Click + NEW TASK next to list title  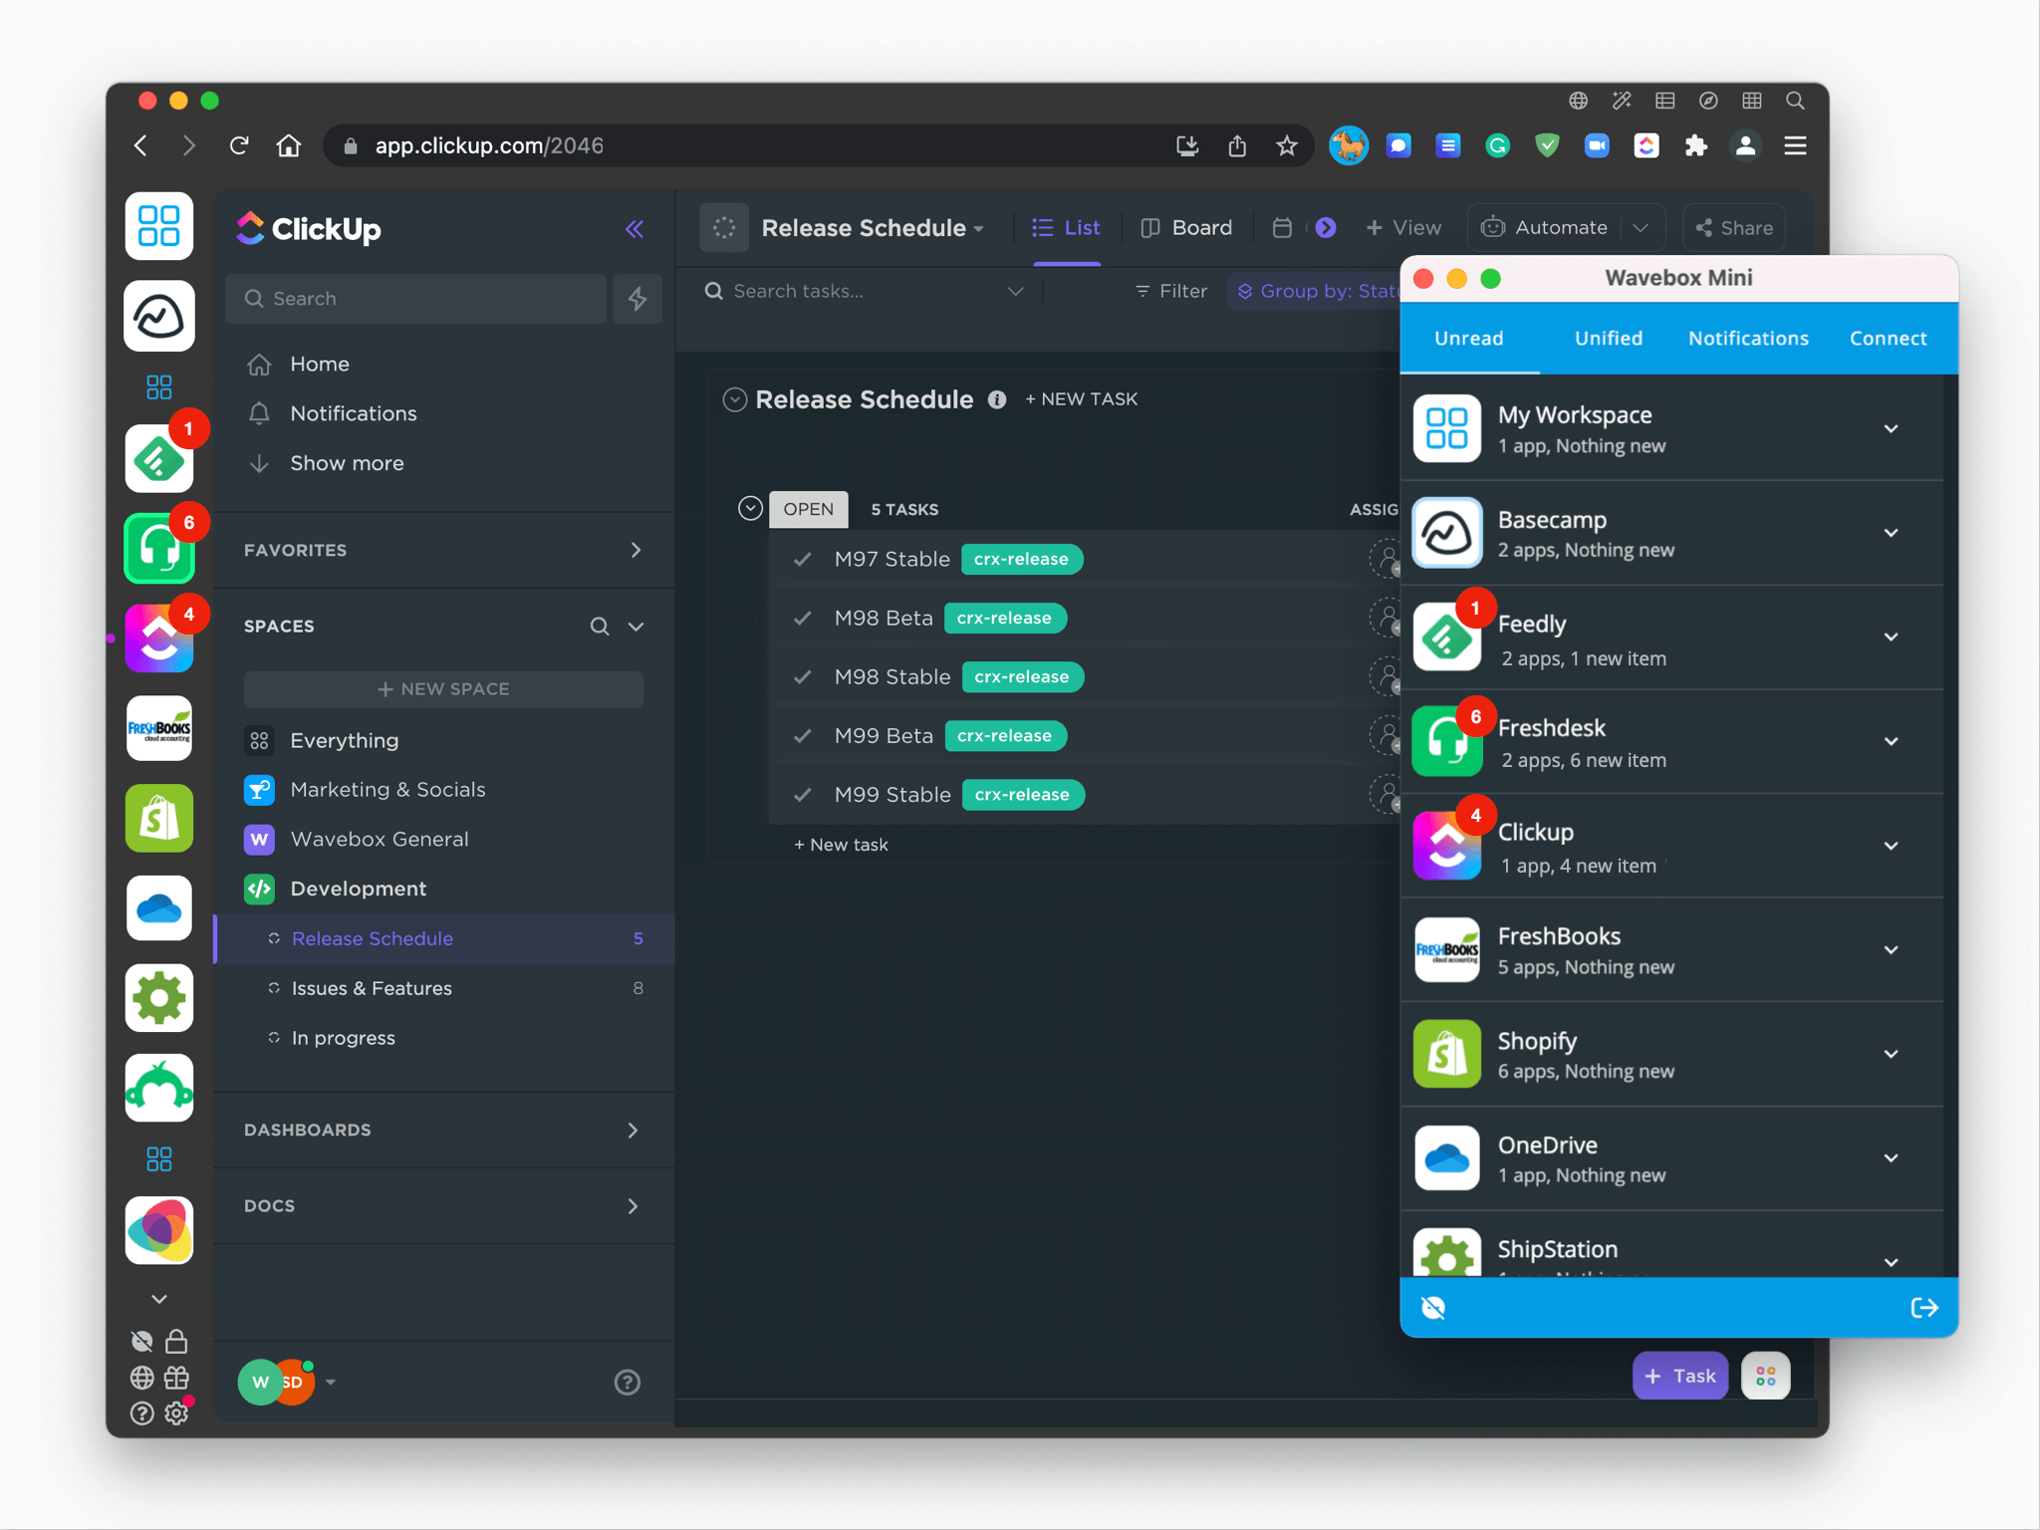pos(1081,399)
